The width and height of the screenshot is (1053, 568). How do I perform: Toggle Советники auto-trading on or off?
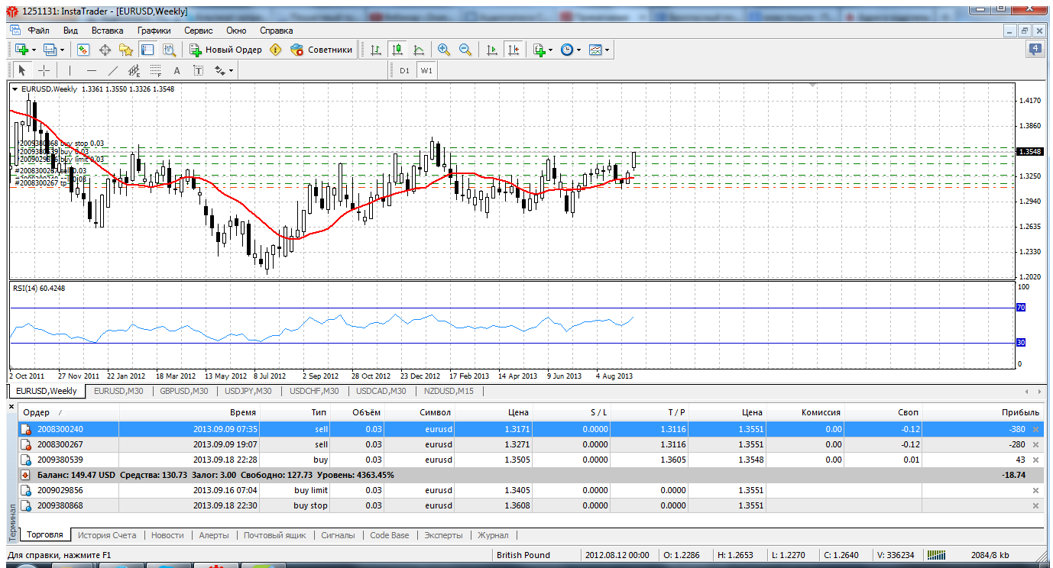point(322,50)
